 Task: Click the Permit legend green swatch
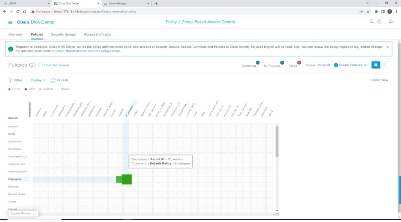tap(9, 89)
